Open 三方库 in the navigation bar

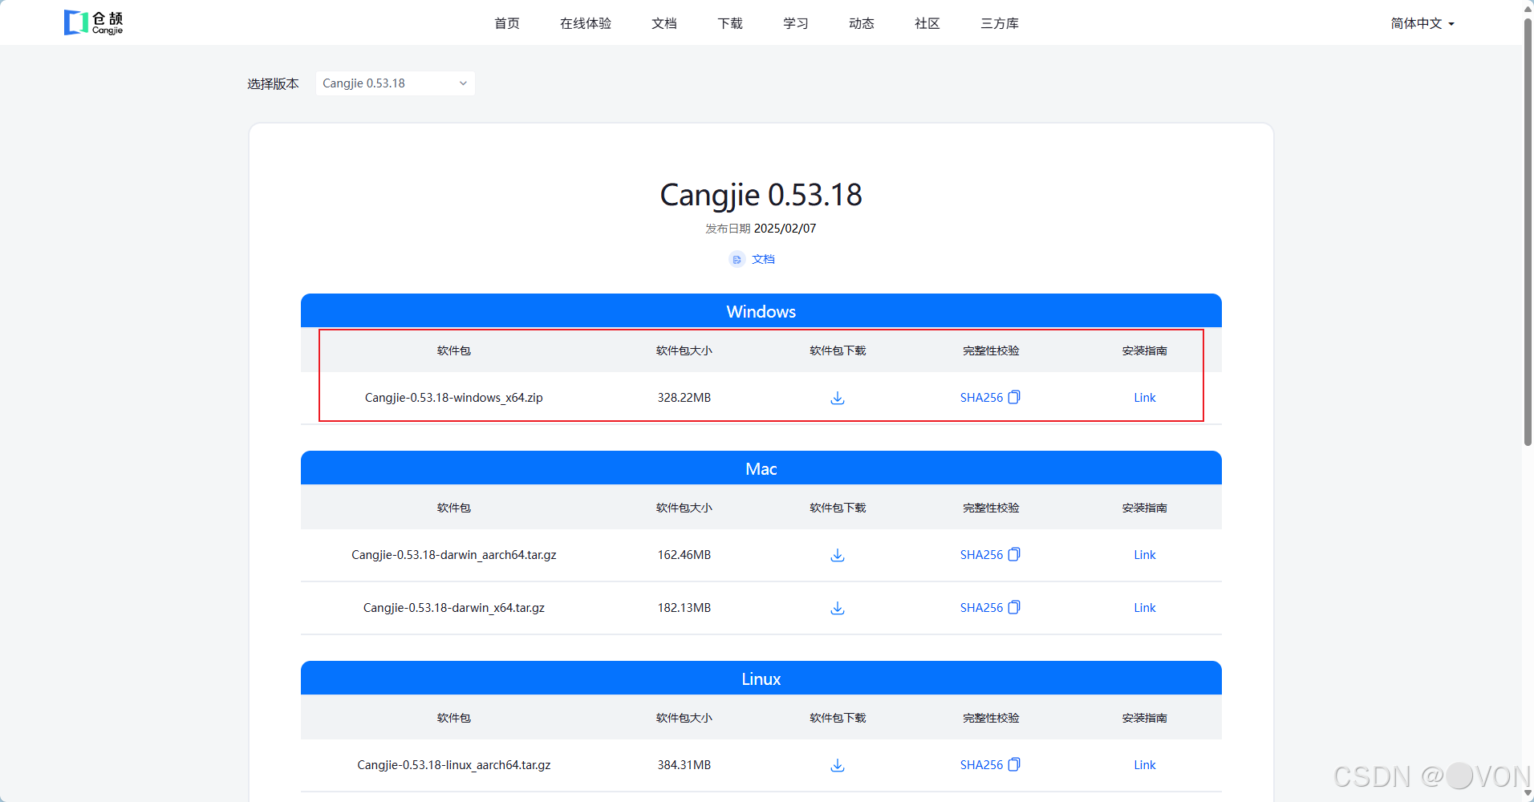tap(1000, 23)
